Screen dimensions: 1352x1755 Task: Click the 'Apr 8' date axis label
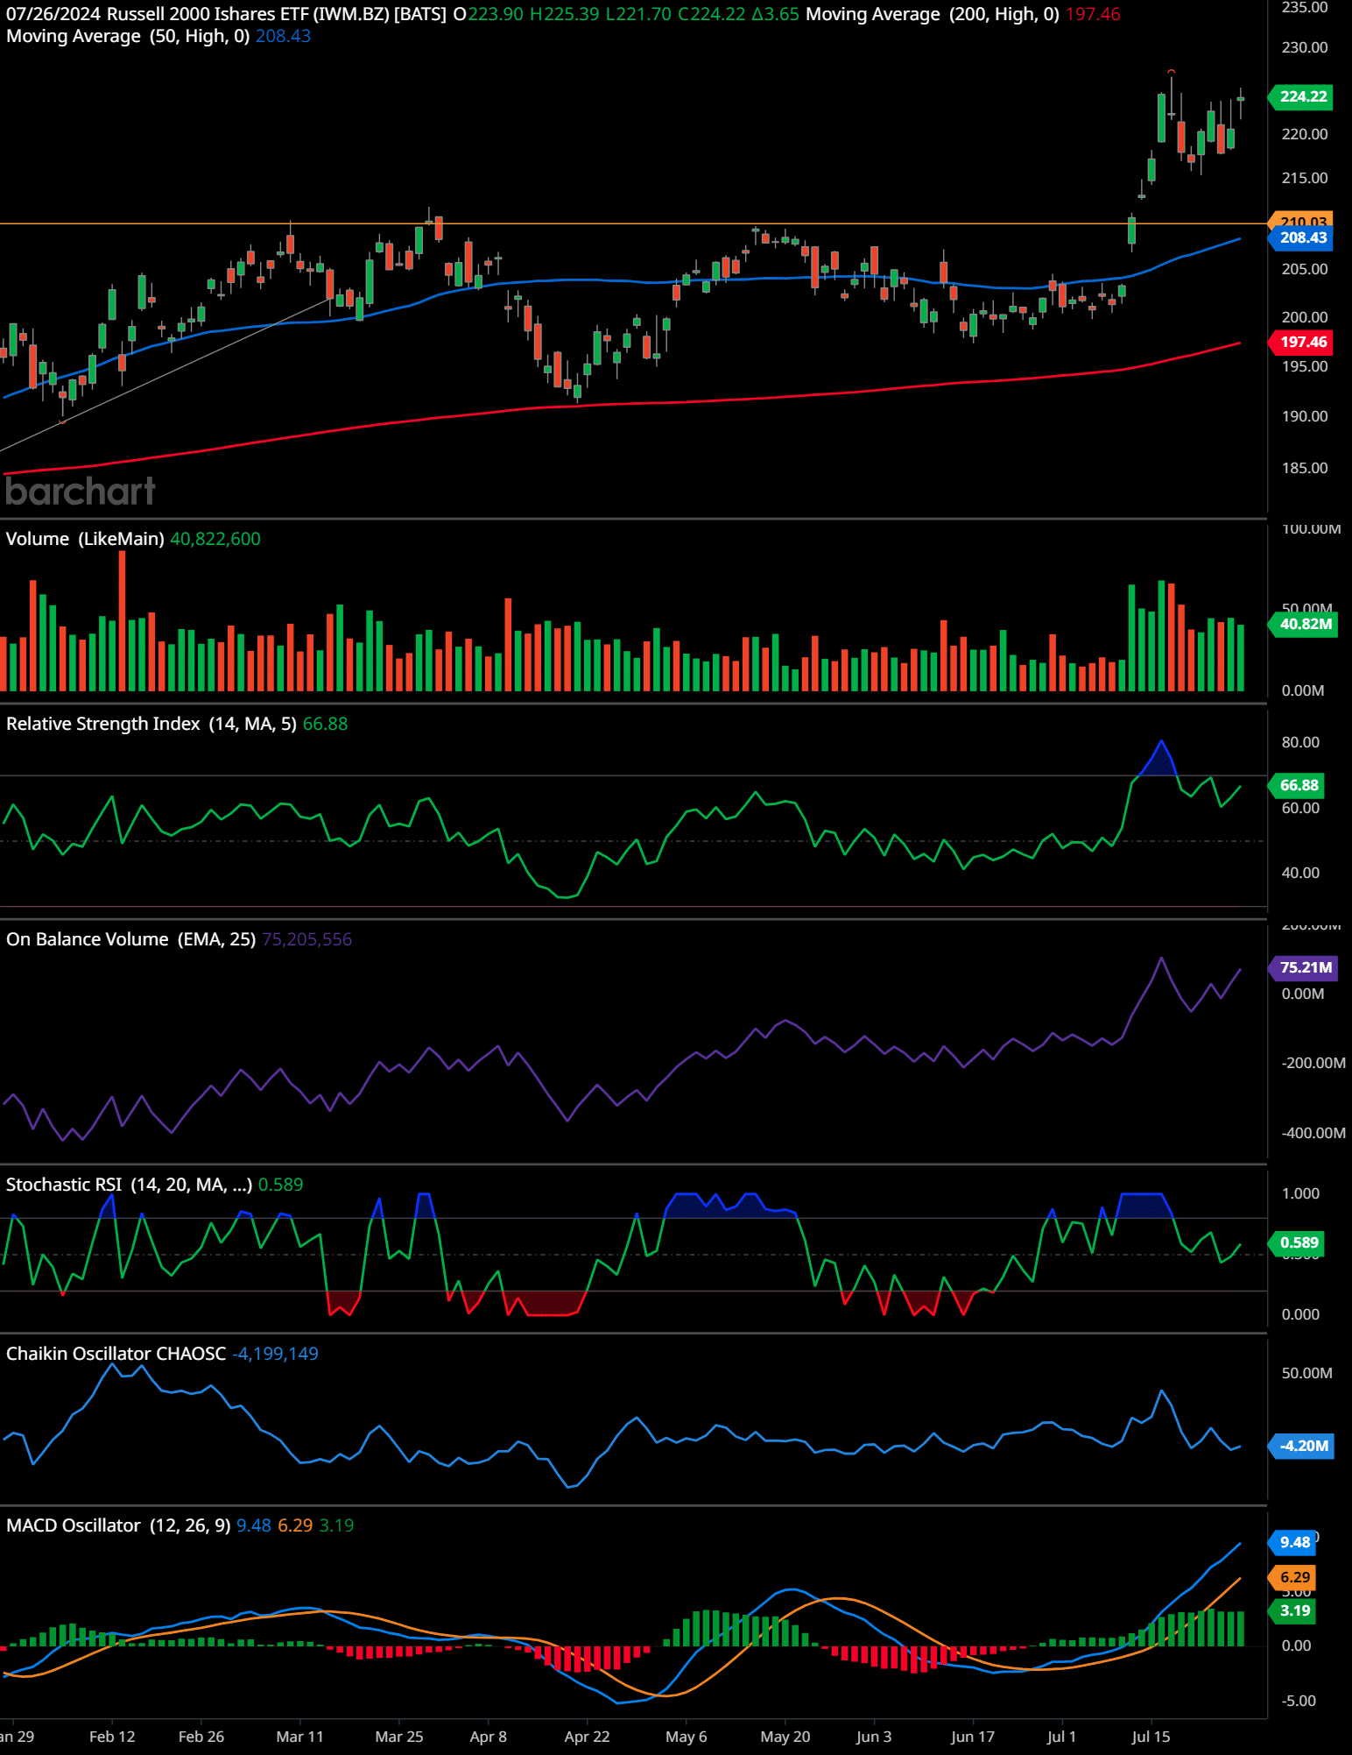pos(488,1737)
